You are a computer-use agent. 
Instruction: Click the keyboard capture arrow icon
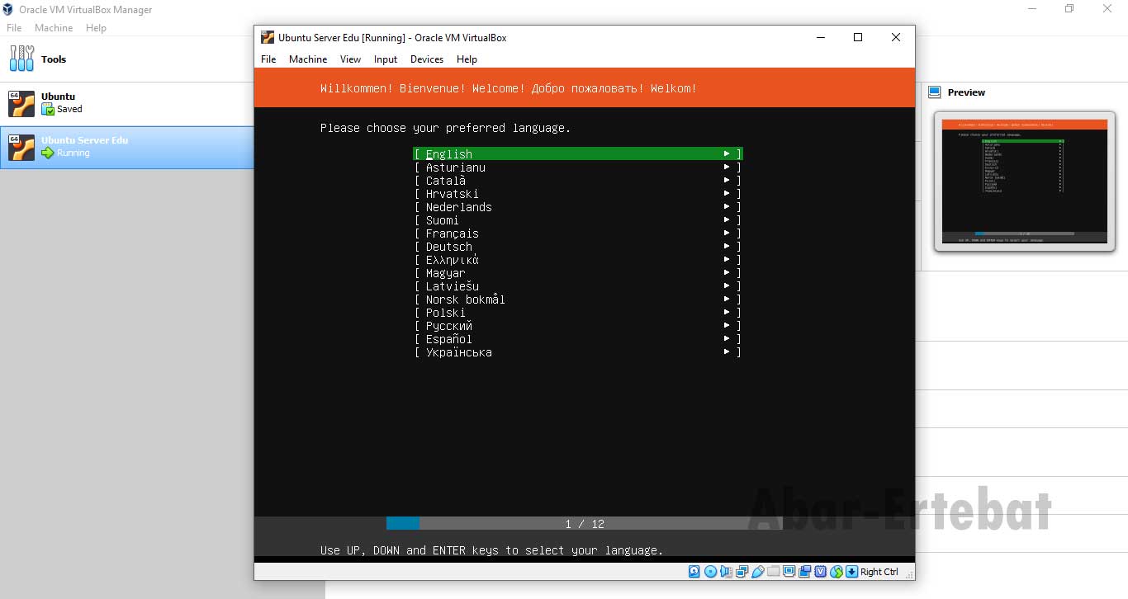coord(851,572)
